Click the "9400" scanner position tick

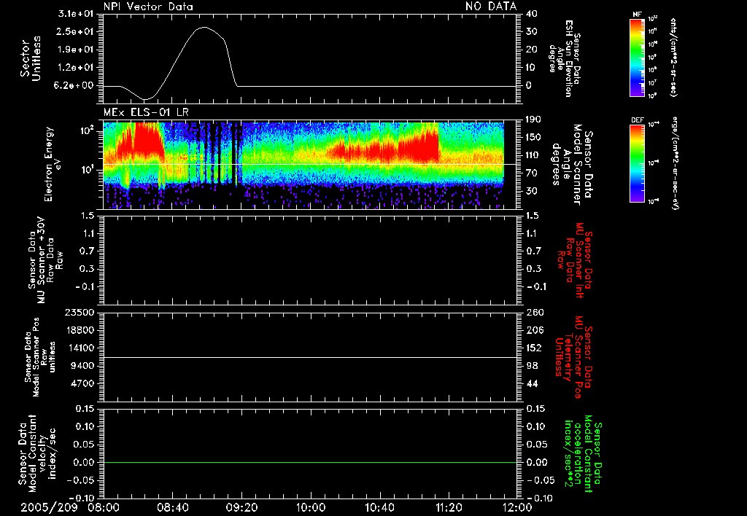82,366
